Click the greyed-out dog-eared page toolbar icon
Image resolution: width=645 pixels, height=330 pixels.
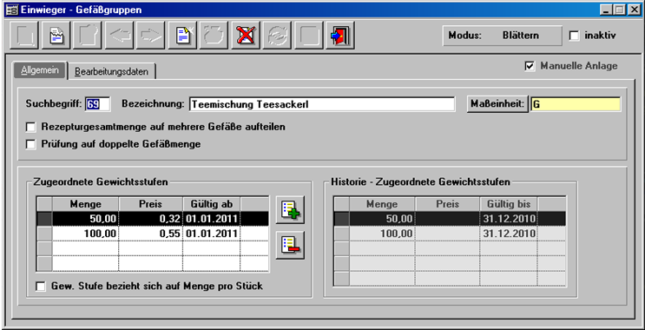pos(88,36)
